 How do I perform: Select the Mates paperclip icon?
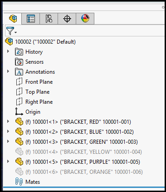tap(19, 182)
